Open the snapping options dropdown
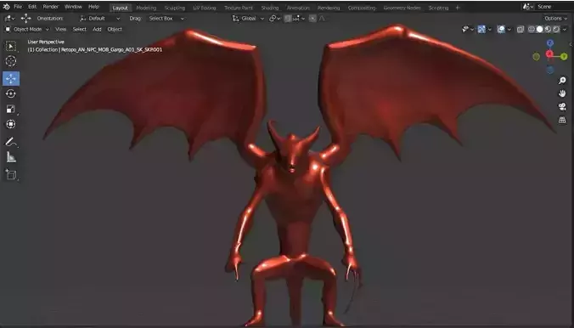 coord(299,19)
